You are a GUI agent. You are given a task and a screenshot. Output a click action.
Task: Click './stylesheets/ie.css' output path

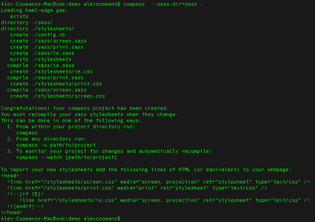pyautogui.click(x=62, y=72)
